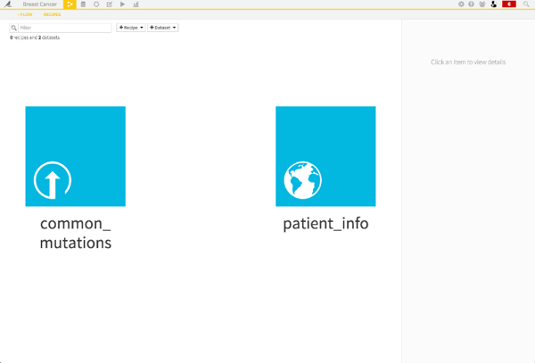Click the globe icon on patient_info

click(x=302, y=180)
